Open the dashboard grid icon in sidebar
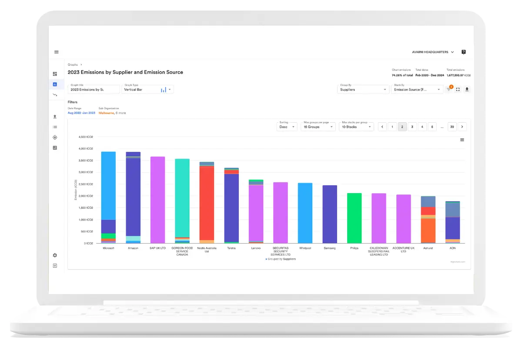522x348 pixels. [x=55, y=74]
